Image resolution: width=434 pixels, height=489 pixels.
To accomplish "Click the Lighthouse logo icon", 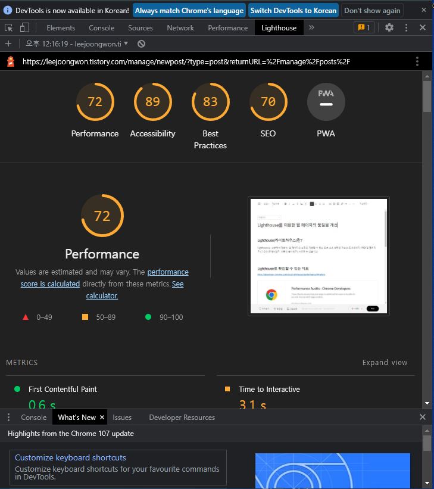I will point(11,61).
